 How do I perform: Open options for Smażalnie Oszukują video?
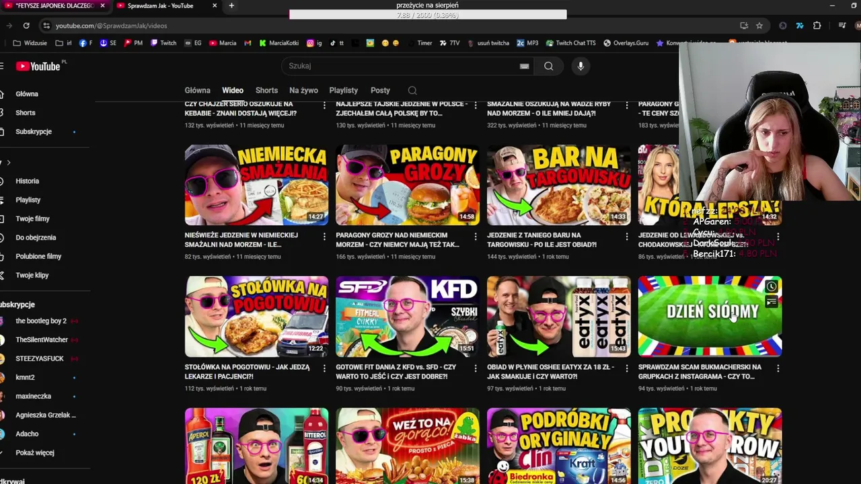pyautogui.click(x=627, y=106)
